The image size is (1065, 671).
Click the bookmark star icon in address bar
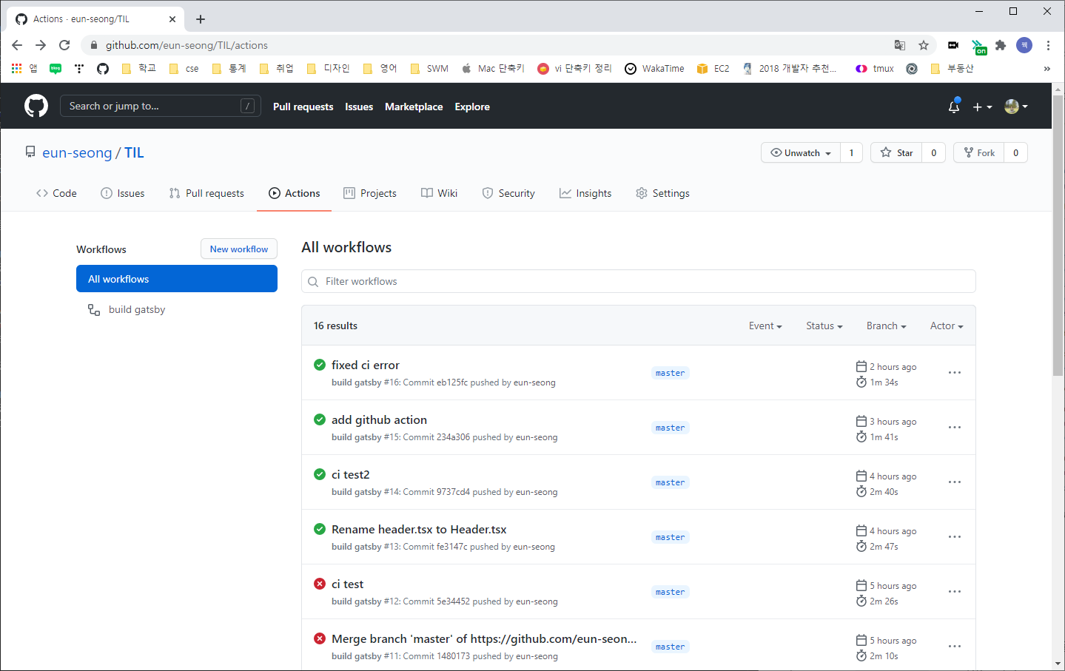924,45
